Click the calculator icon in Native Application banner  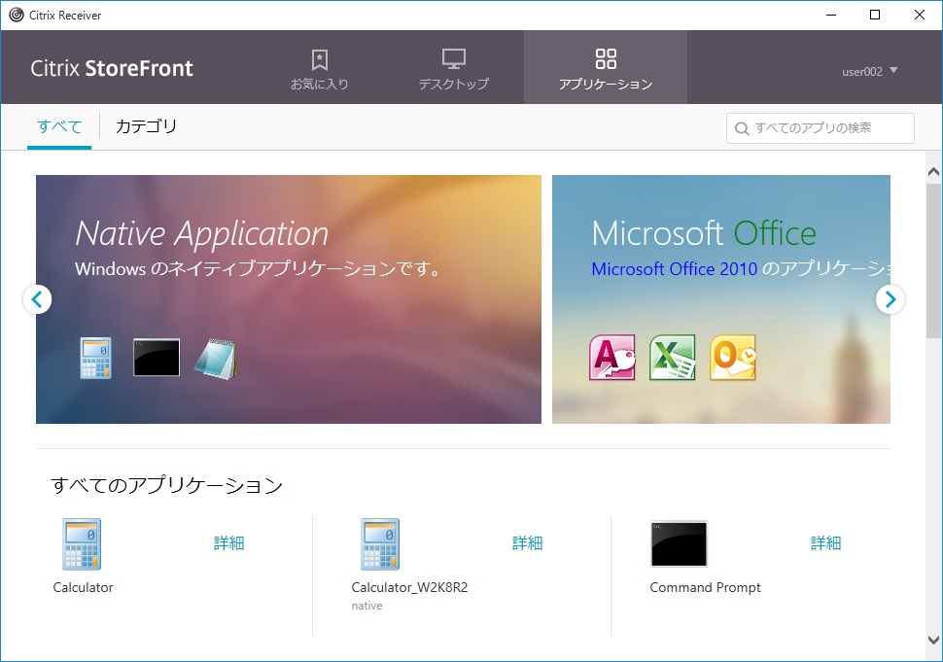click(x=95, y=358)
